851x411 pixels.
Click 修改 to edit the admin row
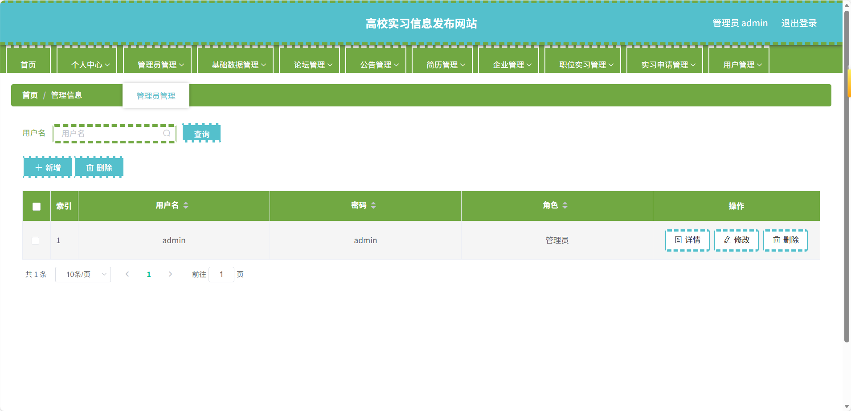pyautogui.click(x=736, y=240)
